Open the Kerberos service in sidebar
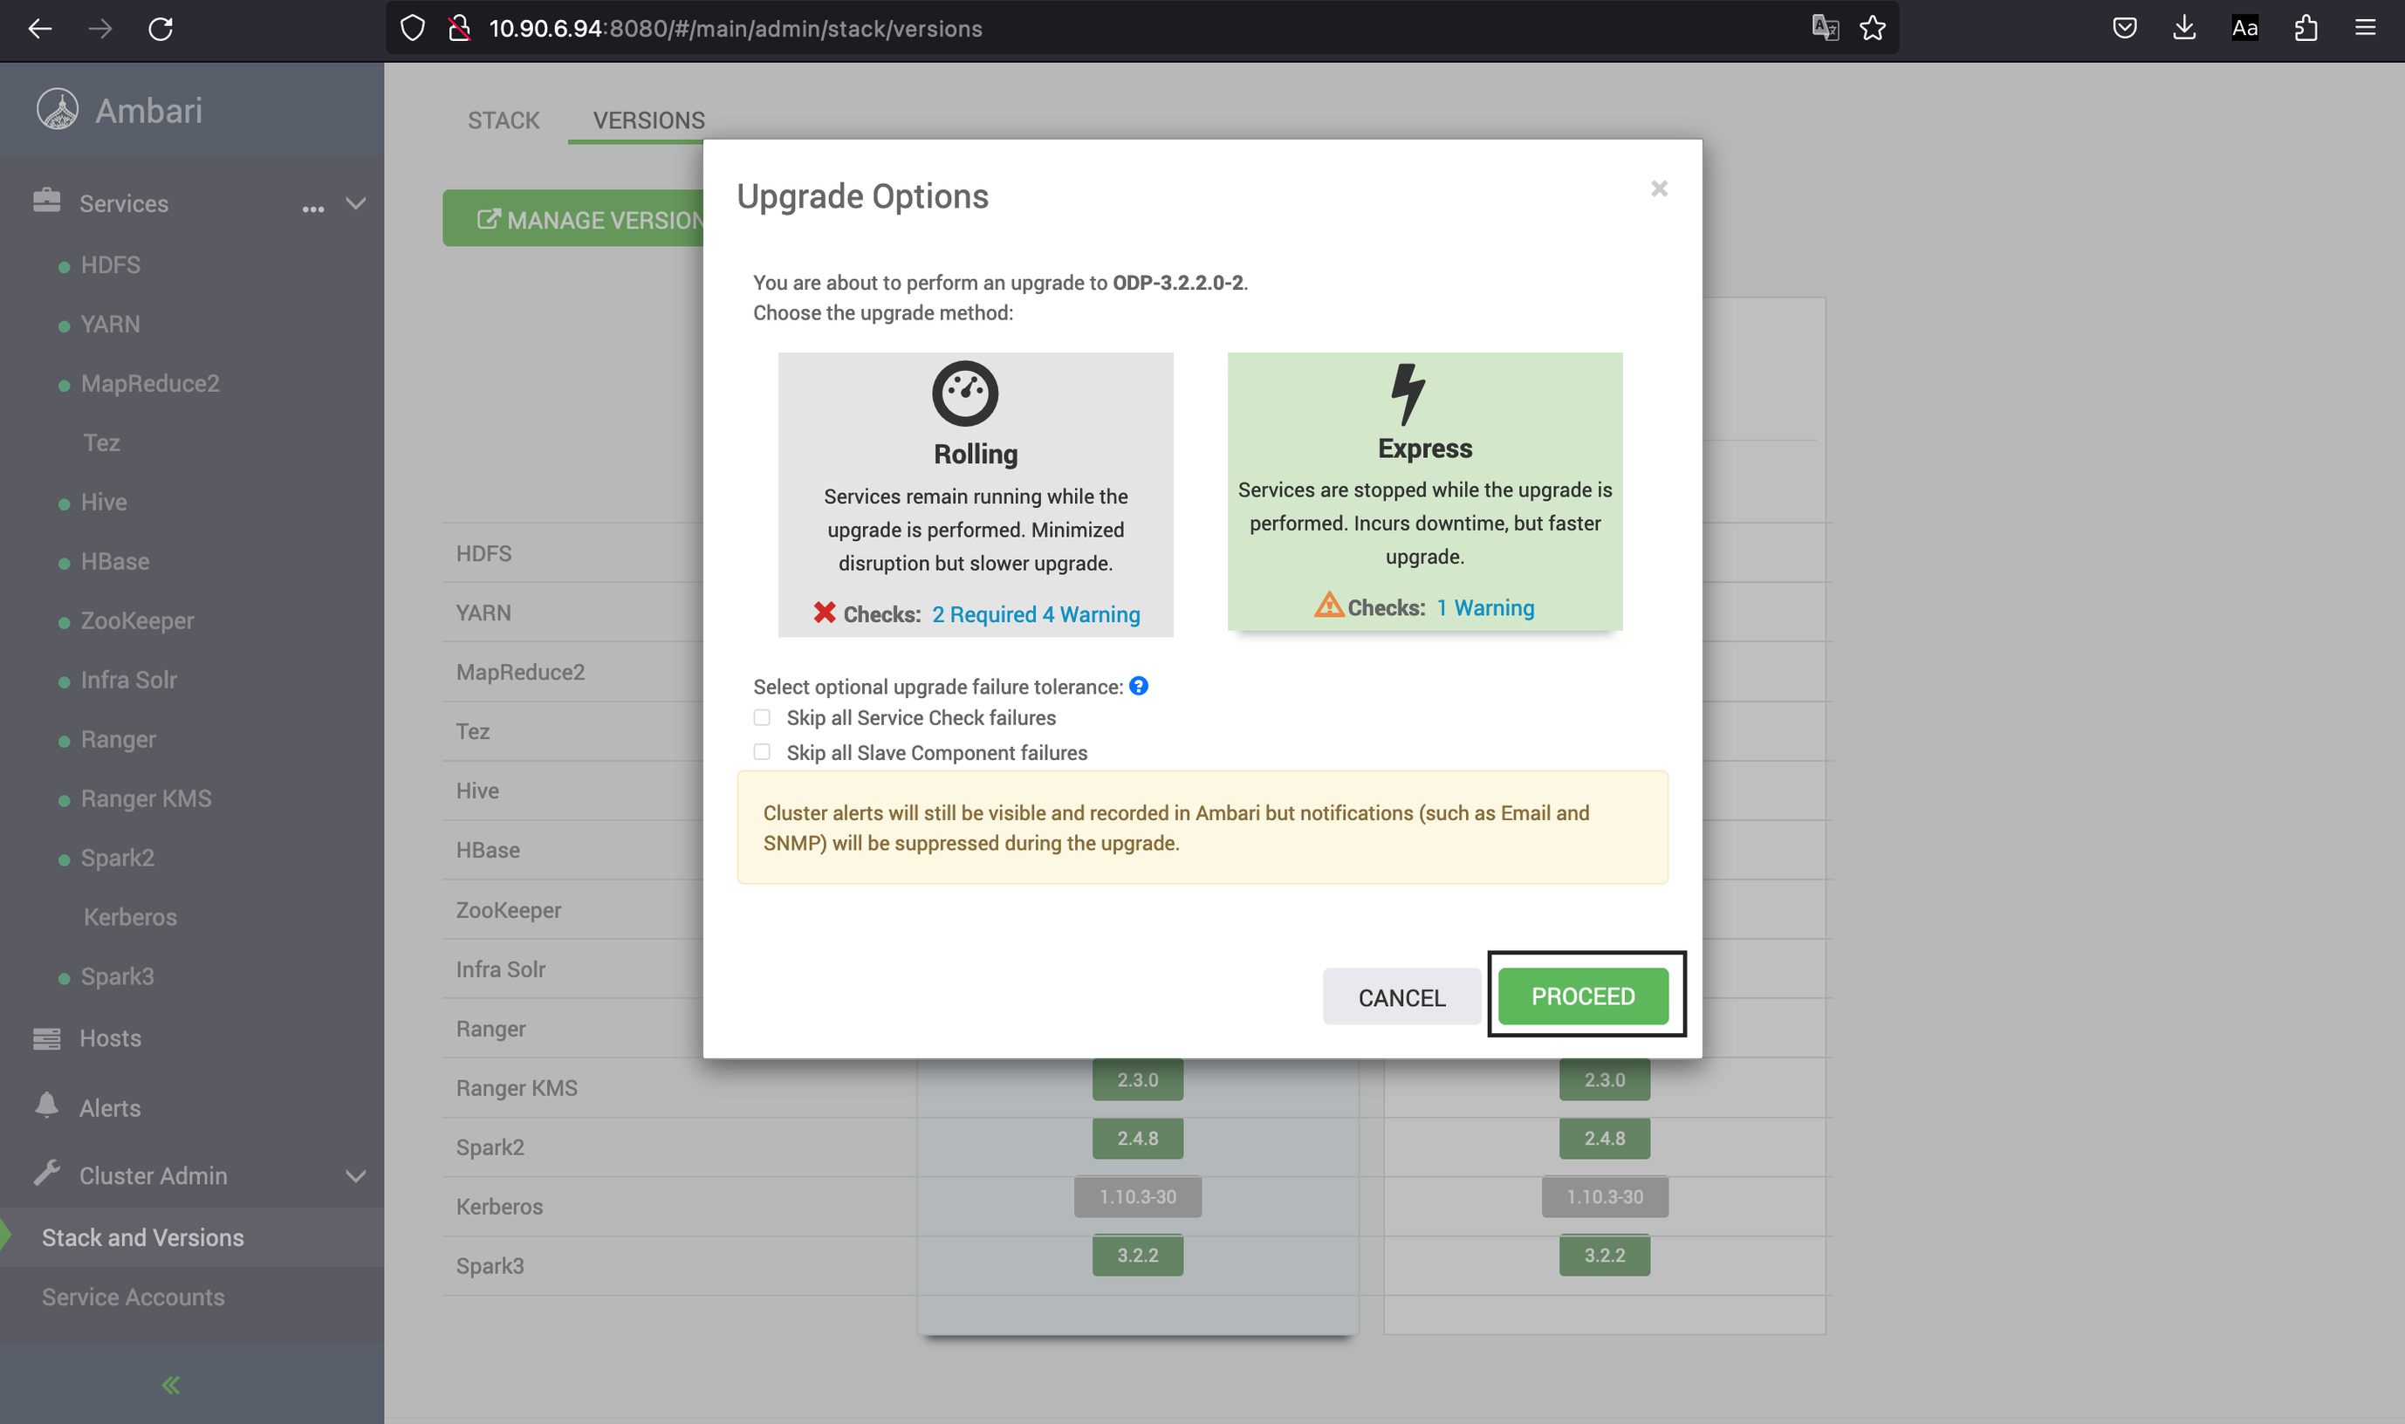2405x1424 pixels. [x=131, y=917]
